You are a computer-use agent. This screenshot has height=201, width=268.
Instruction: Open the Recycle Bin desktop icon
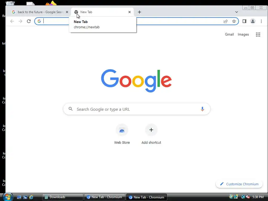click(10, 3)
